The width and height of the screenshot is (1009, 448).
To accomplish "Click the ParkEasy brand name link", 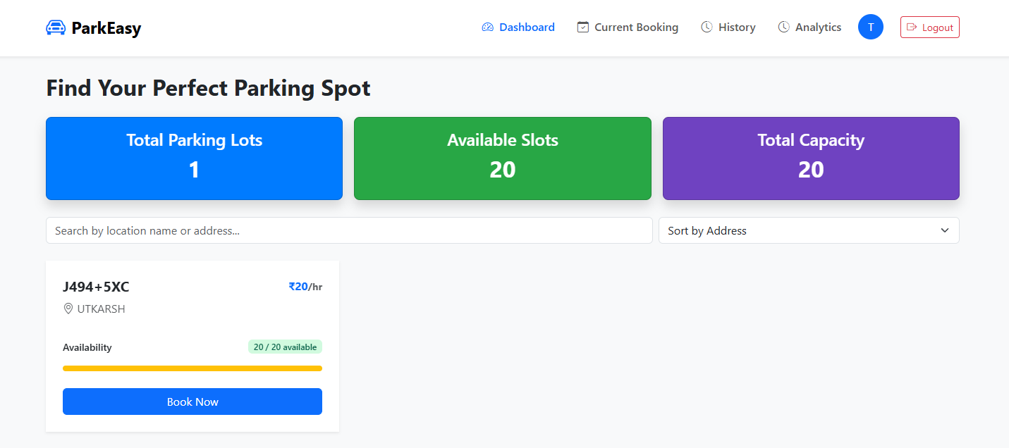I will point(106,28).
